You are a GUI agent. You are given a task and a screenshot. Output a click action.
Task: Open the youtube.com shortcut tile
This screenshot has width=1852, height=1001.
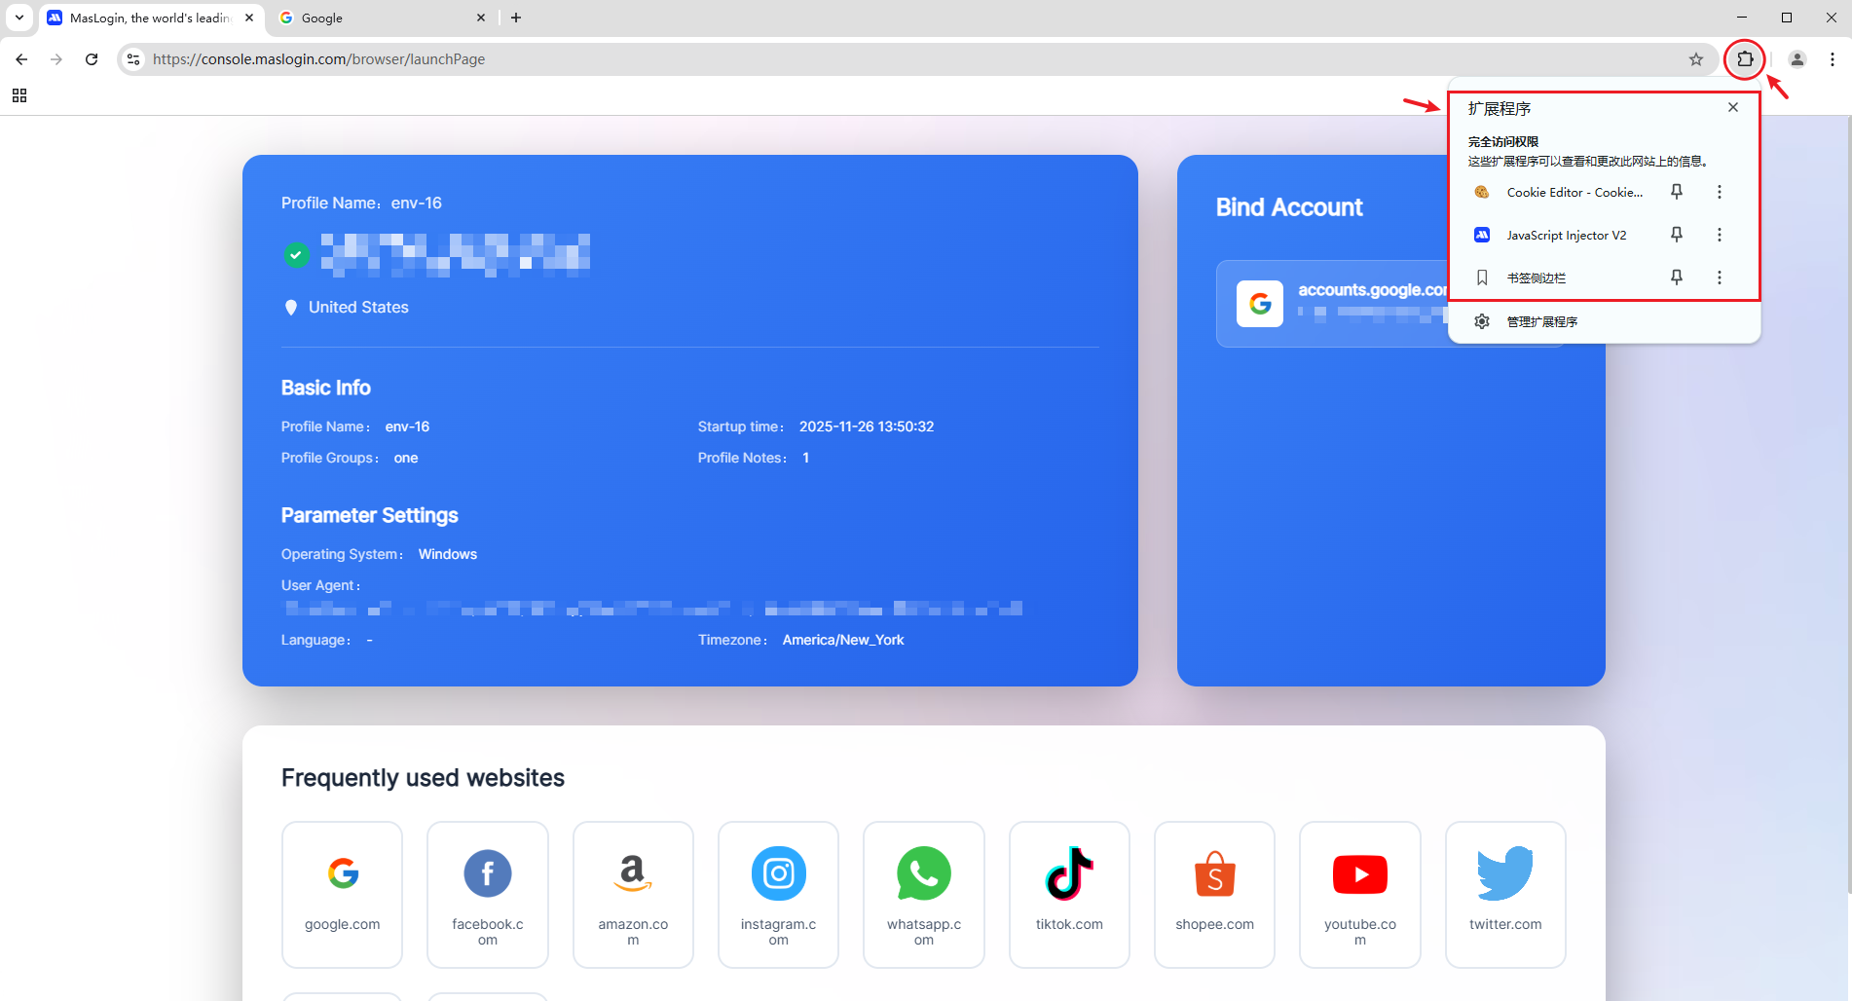1359,894
